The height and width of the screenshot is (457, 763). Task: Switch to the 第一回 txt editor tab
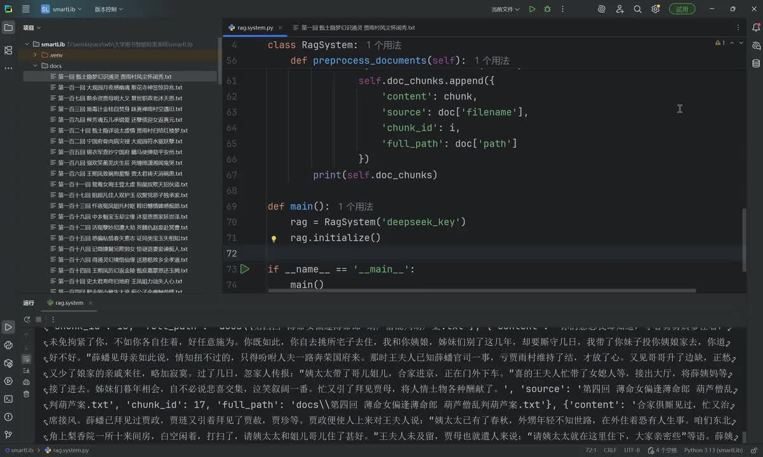click(354, 28)
